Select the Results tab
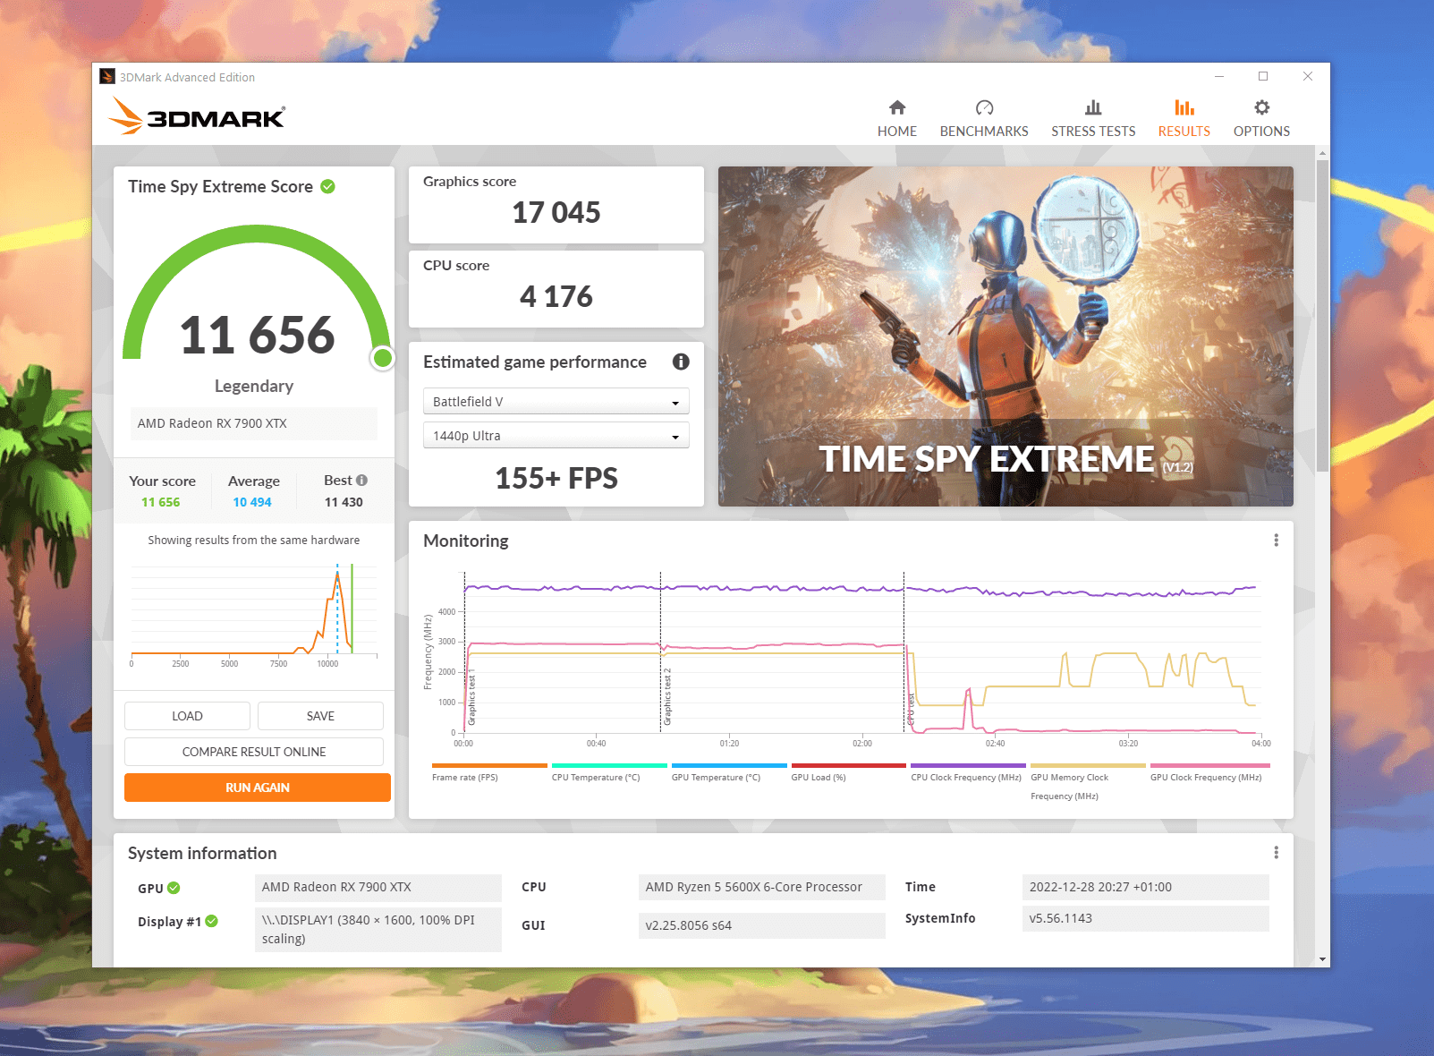The height and width of the screenshot is (1056, 1434). (1184, 119)
